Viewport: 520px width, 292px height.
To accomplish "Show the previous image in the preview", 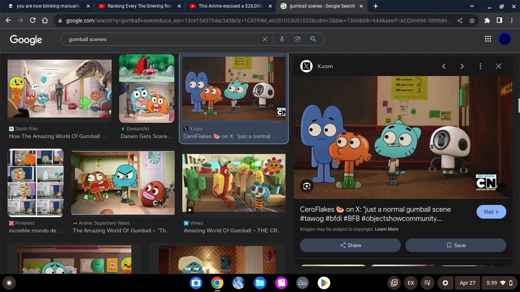I will tap(444, 66).
